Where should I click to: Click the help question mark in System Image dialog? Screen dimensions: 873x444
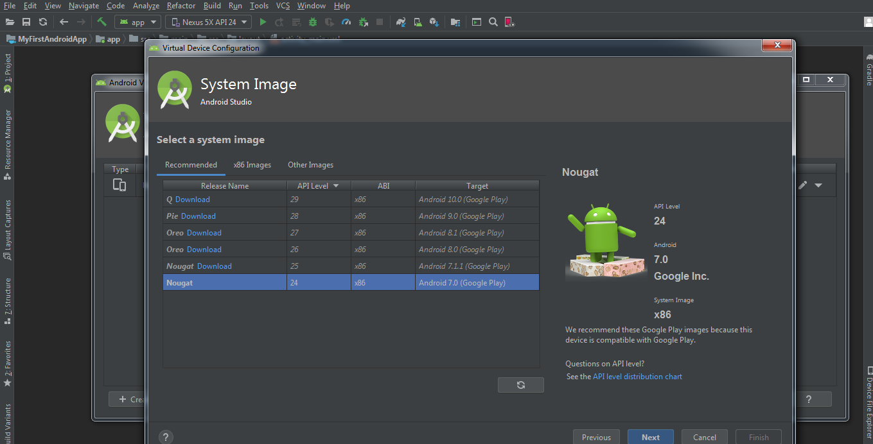tap(166, 437)
